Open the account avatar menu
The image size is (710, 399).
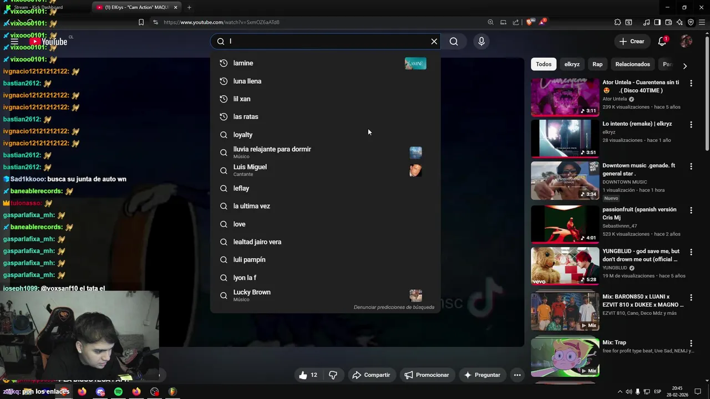686,42
